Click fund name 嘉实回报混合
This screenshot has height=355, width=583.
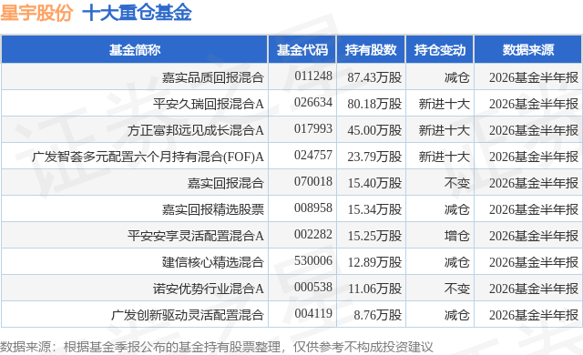[x=226, y=183]
